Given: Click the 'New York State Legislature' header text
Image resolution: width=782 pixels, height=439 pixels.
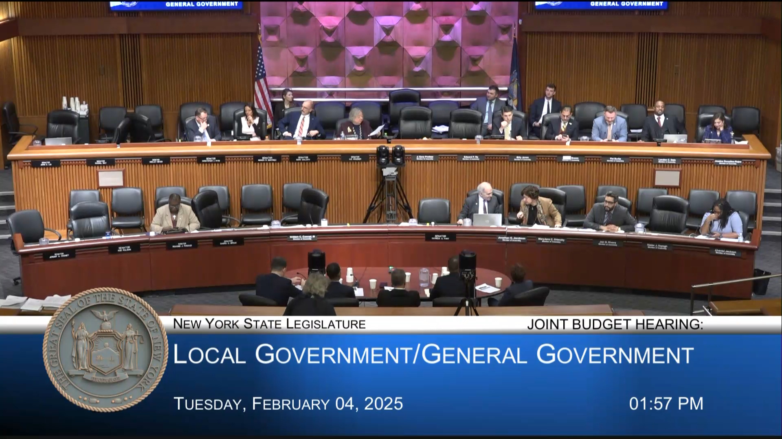Looking at the screenshot, I should click(269, 324).
